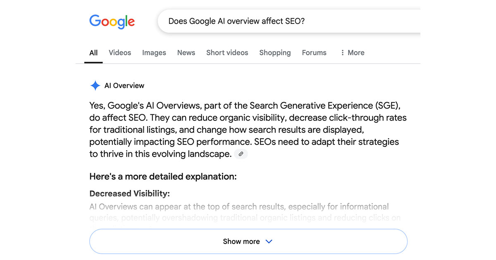Screen dimensions: 496x260
Task: Switch to the Images tab
Action: pos(154,53)
